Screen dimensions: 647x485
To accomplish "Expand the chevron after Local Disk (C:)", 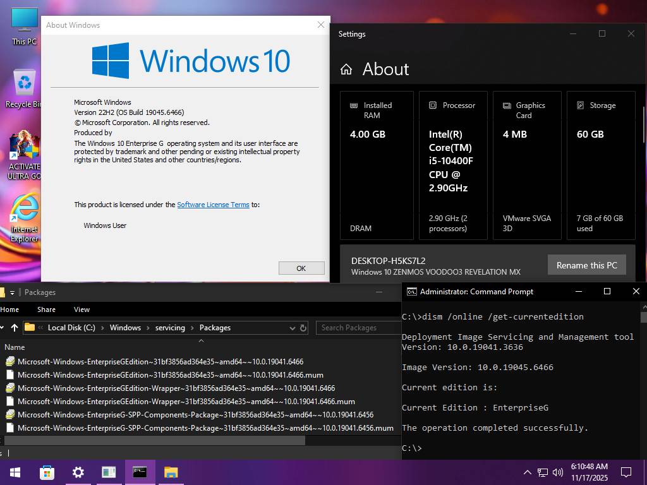I will [102, 328].
